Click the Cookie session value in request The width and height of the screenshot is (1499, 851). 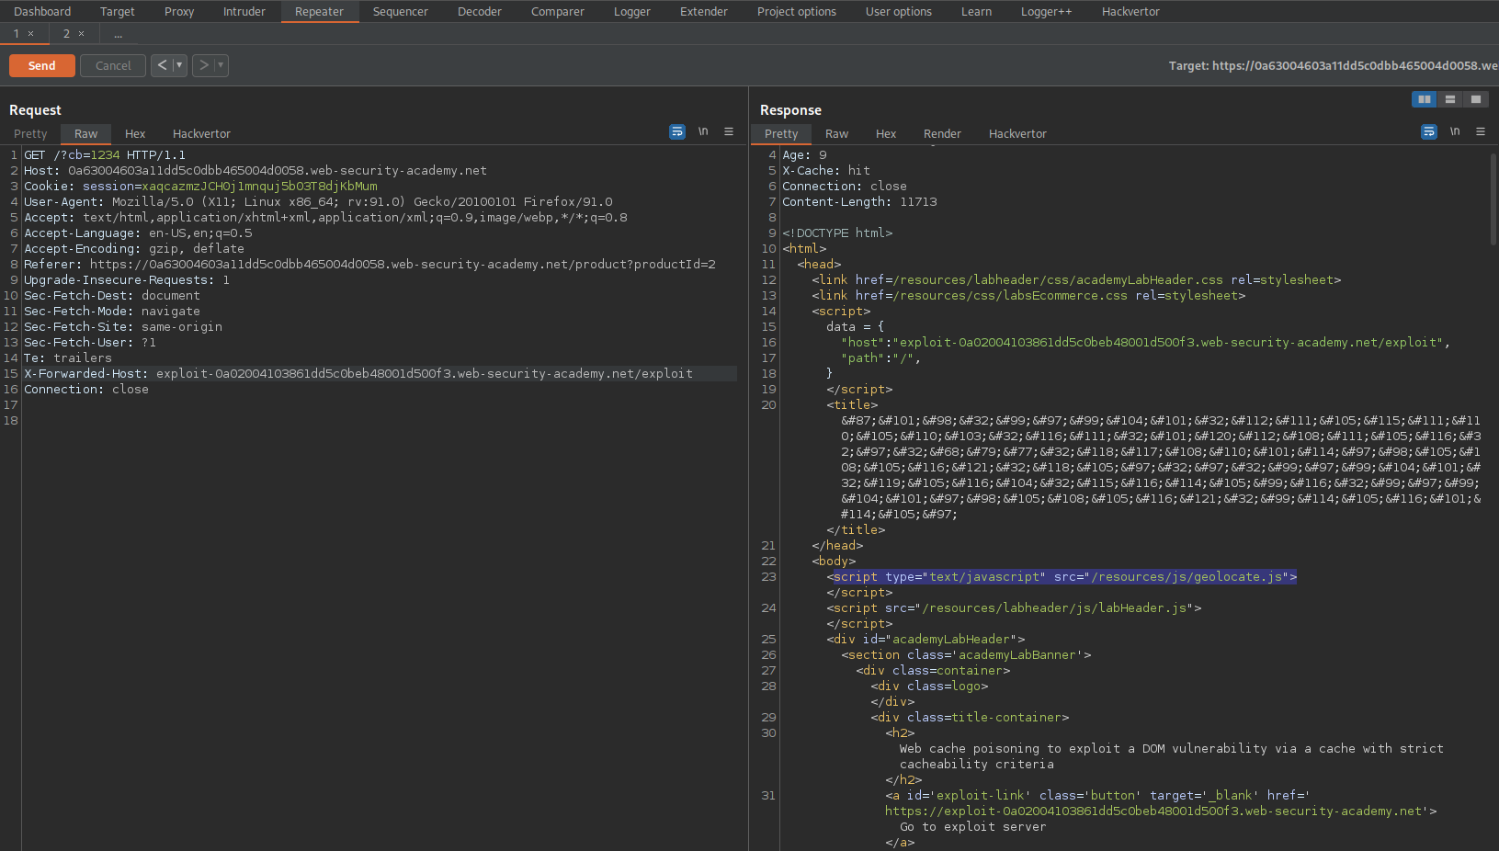259,187
